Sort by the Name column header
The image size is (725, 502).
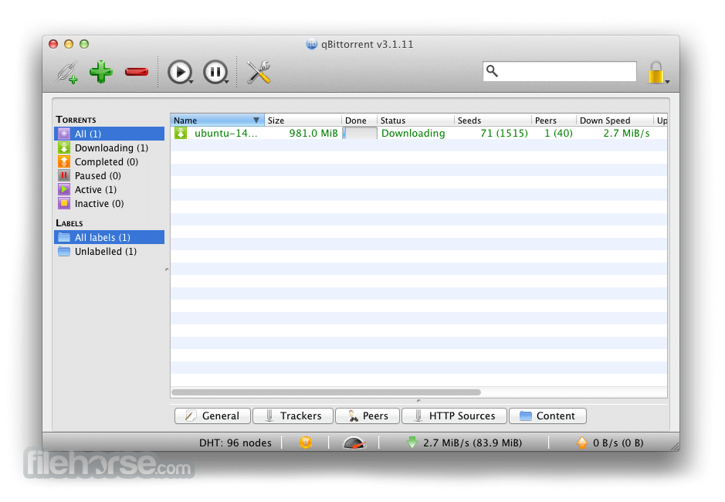(217, 120)
